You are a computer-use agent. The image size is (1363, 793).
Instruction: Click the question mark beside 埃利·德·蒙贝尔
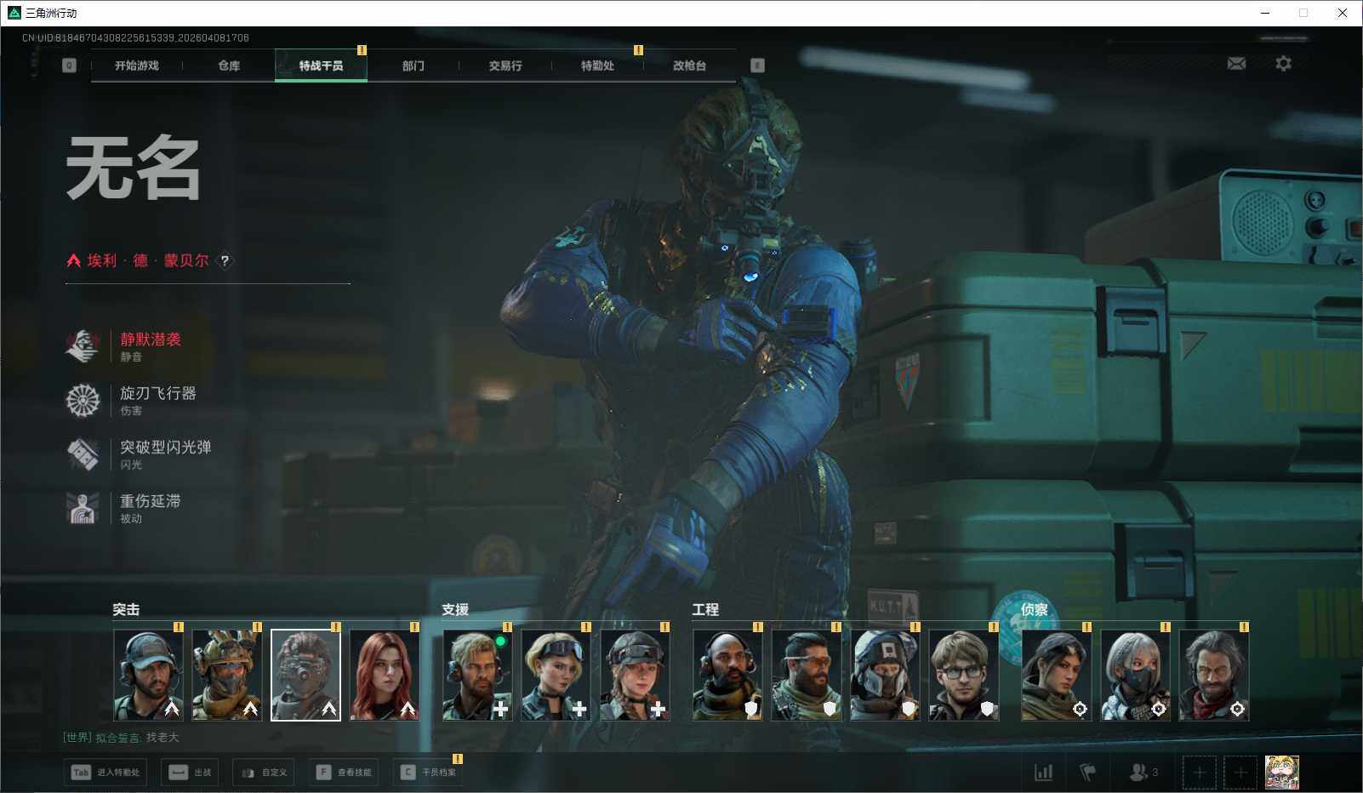[x=225, y=261]
